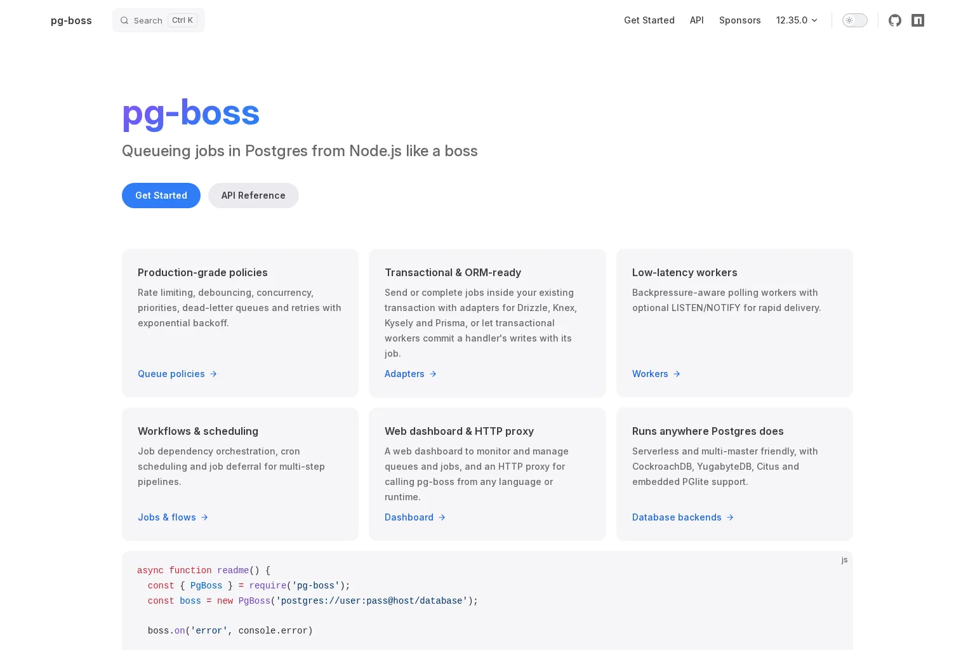This screenshot has width=975, height=650.
Task: Toggle the light/dark appearance switch
Action: 854,20
